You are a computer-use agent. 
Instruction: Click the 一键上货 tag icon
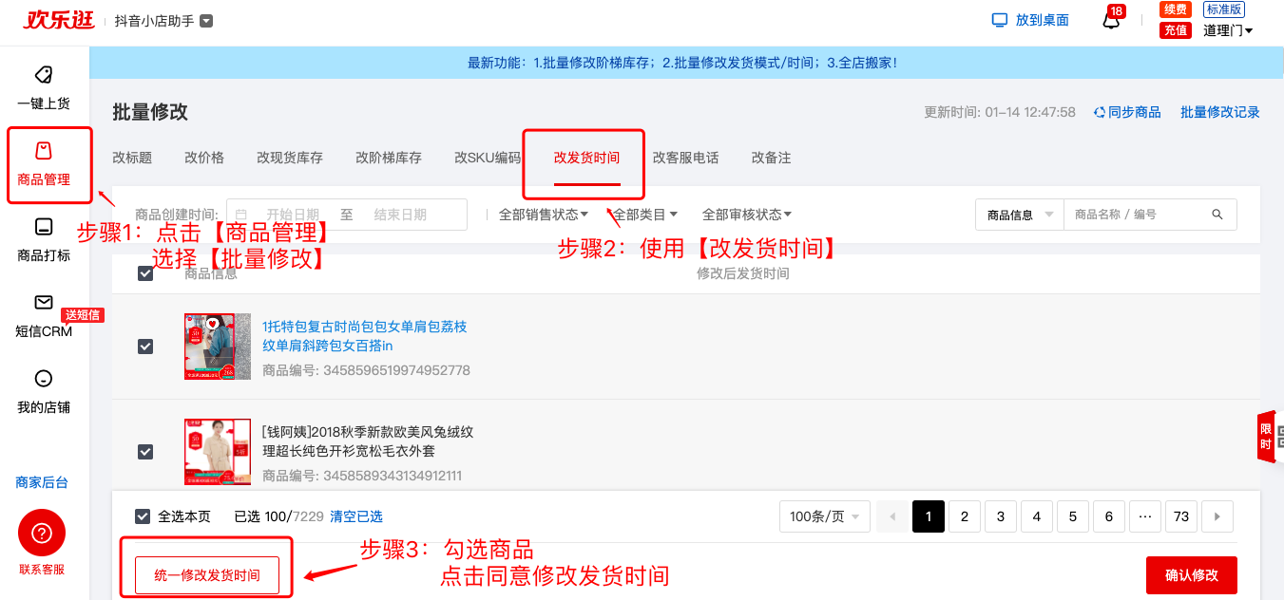pyautogui.click(x=44, y=75)
